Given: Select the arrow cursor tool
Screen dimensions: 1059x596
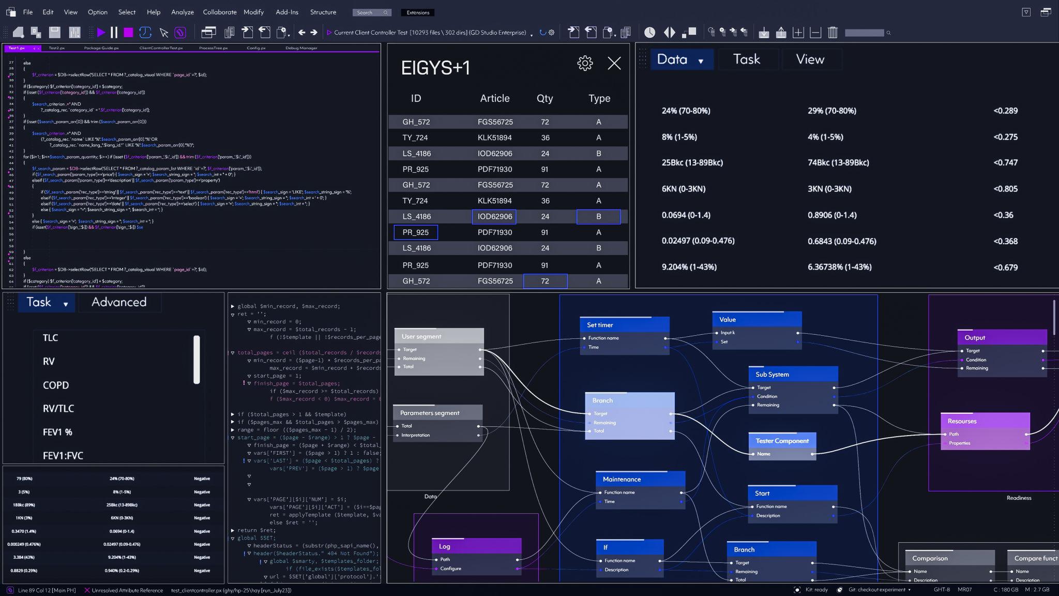Looking at the screenshot, I should click(x=164, y=33).
